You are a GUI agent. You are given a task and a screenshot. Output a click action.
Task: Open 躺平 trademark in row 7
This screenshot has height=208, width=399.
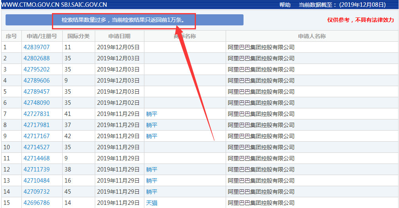[152, 114]
